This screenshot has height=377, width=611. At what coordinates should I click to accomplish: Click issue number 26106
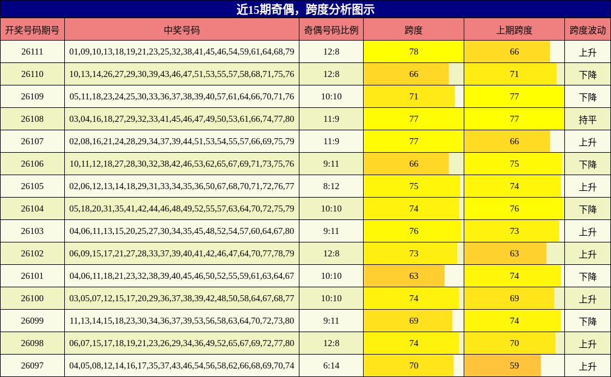32,164
